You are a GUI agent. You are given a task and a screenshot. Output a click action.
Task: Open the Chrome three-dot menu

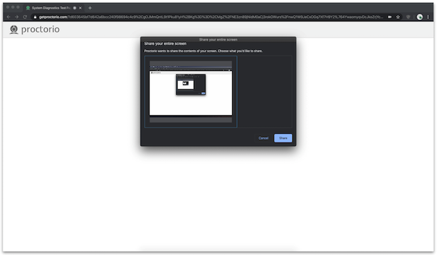(x=428, y=17)
